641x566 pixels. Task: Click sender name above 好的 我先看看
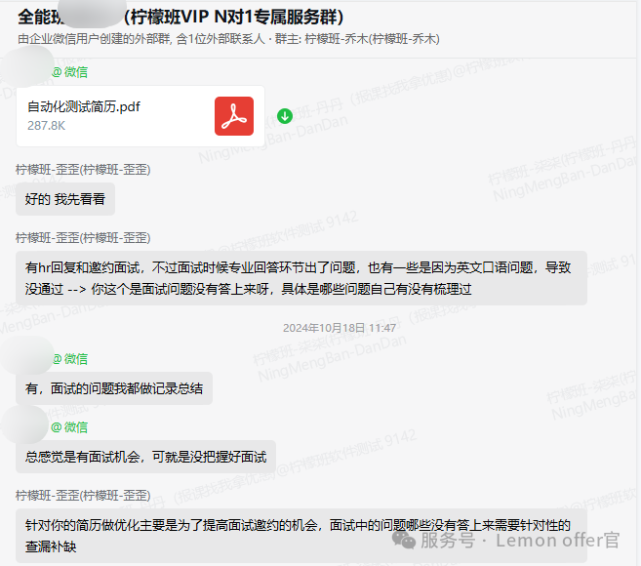(x=83, y=169)
